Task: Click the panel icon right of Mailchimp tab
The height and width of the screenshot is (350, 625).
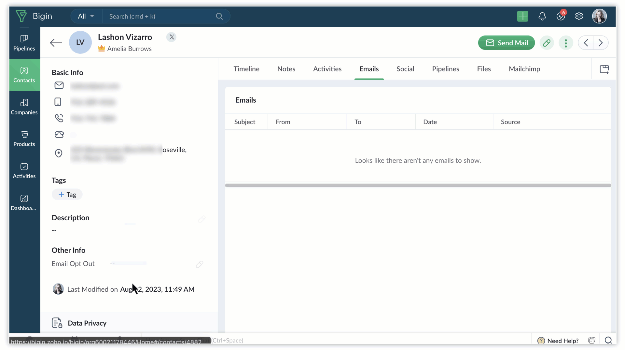Action: [604, 69]
